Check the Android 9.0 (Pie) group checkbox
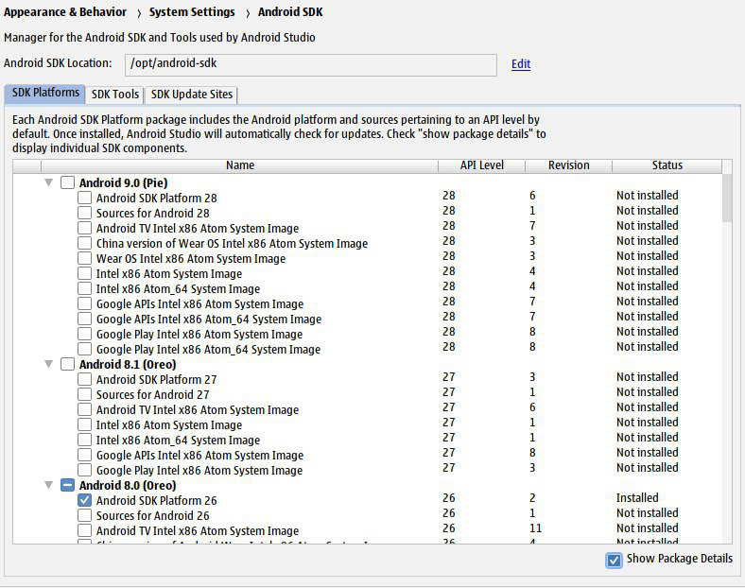The width and height of the screenshot is (745, 588). point(67,182)
